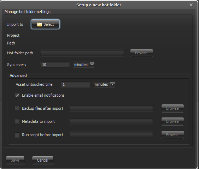
Task: Close the hot folder setup dialog
Action: point(191,5)
